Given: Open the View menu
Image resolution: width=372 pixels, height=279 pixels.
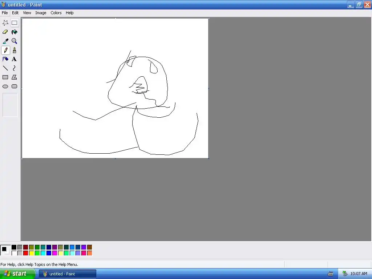Looking at the screenshot, I should coord(27,13).
